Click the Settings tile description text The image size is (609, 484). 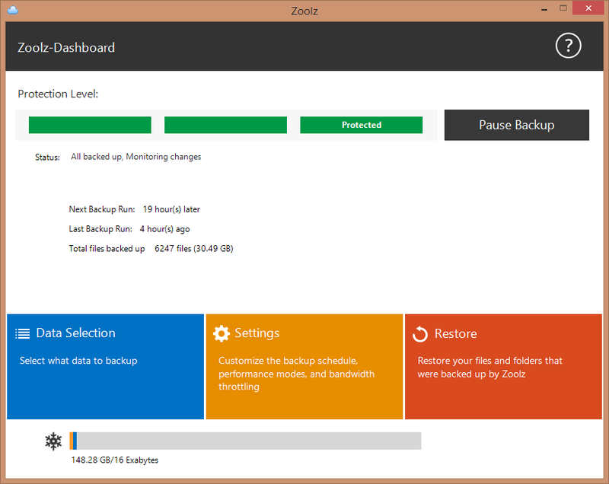pos(296,374)
